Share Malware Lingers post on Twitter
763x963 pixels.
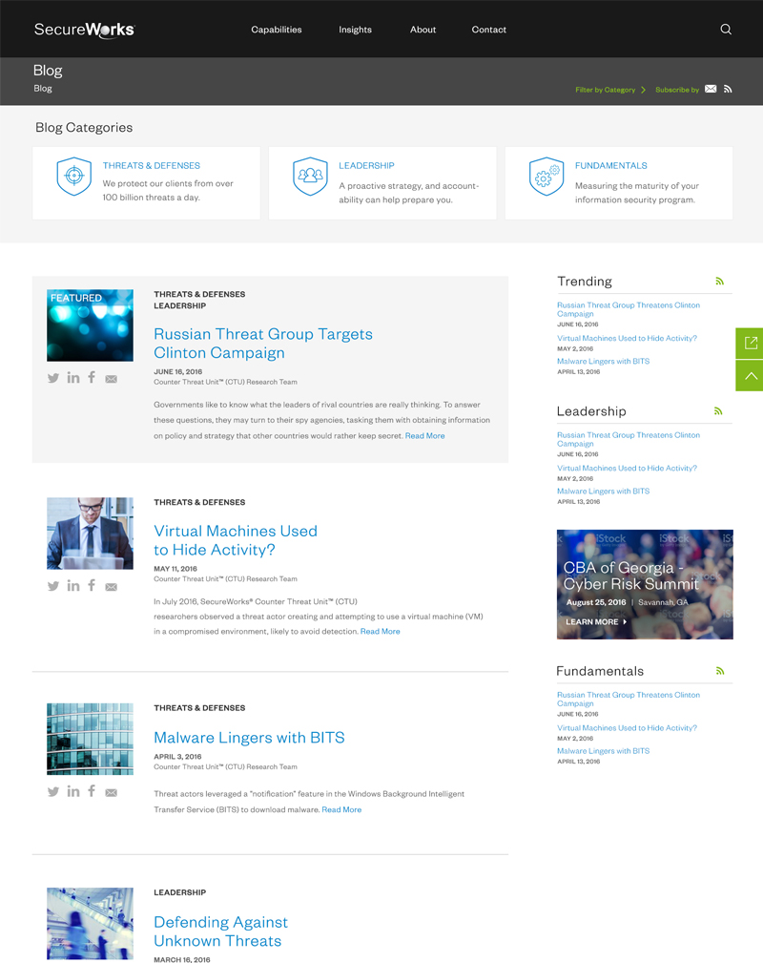53,792
